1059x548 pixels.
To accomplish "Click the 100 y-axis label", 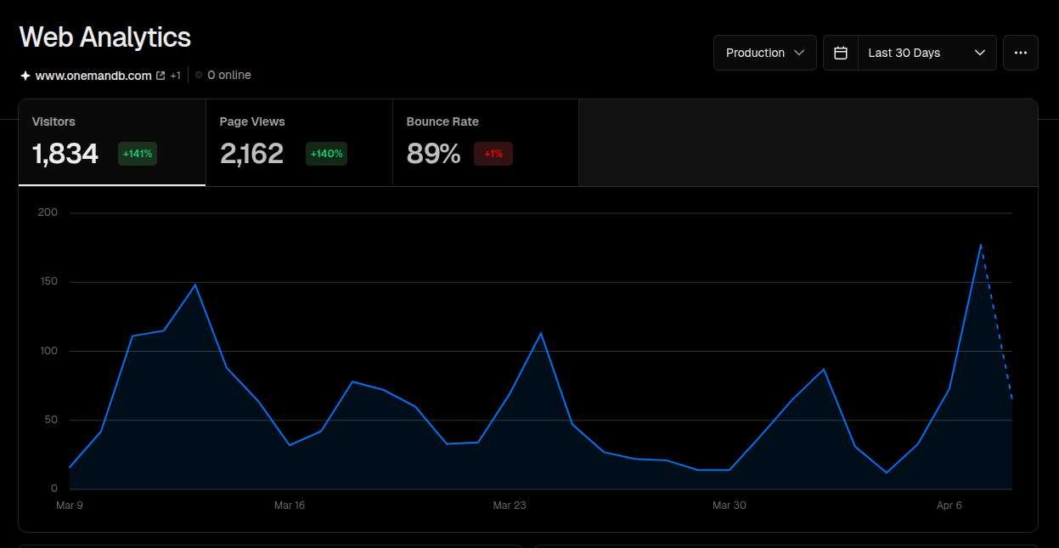I will point(48,351).
